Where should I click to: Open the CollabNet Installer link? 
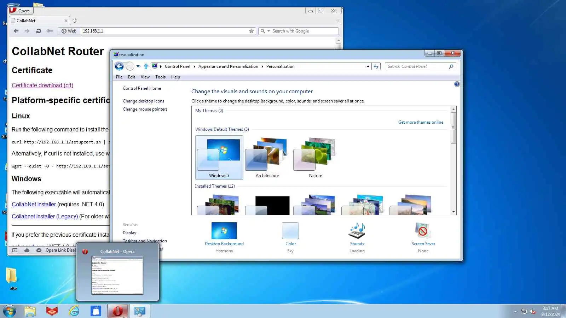point(34,204)
